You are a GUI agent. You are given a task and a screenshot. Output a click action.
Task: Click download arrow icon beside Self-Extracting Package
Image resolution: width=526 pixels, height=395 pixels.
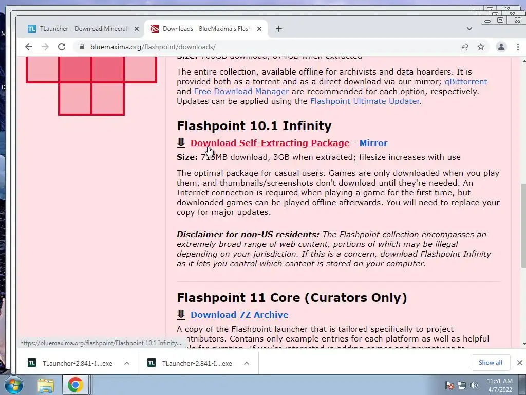pyautogui.click(x=181, y=143)
